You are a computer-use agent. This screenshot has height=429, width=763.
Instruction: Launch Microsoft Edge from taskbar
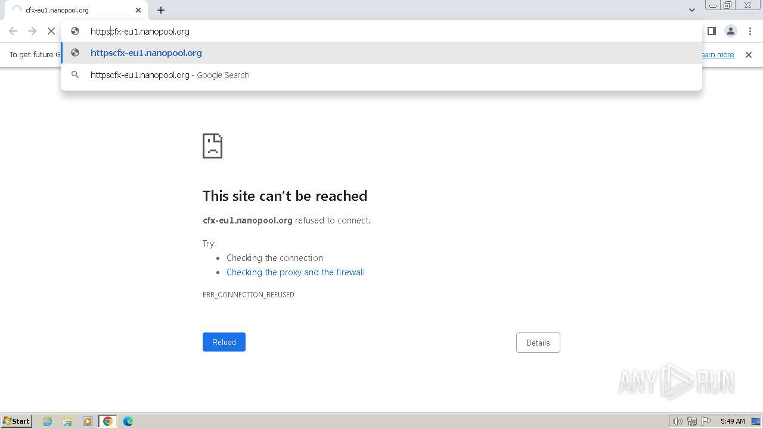point(128,421)
